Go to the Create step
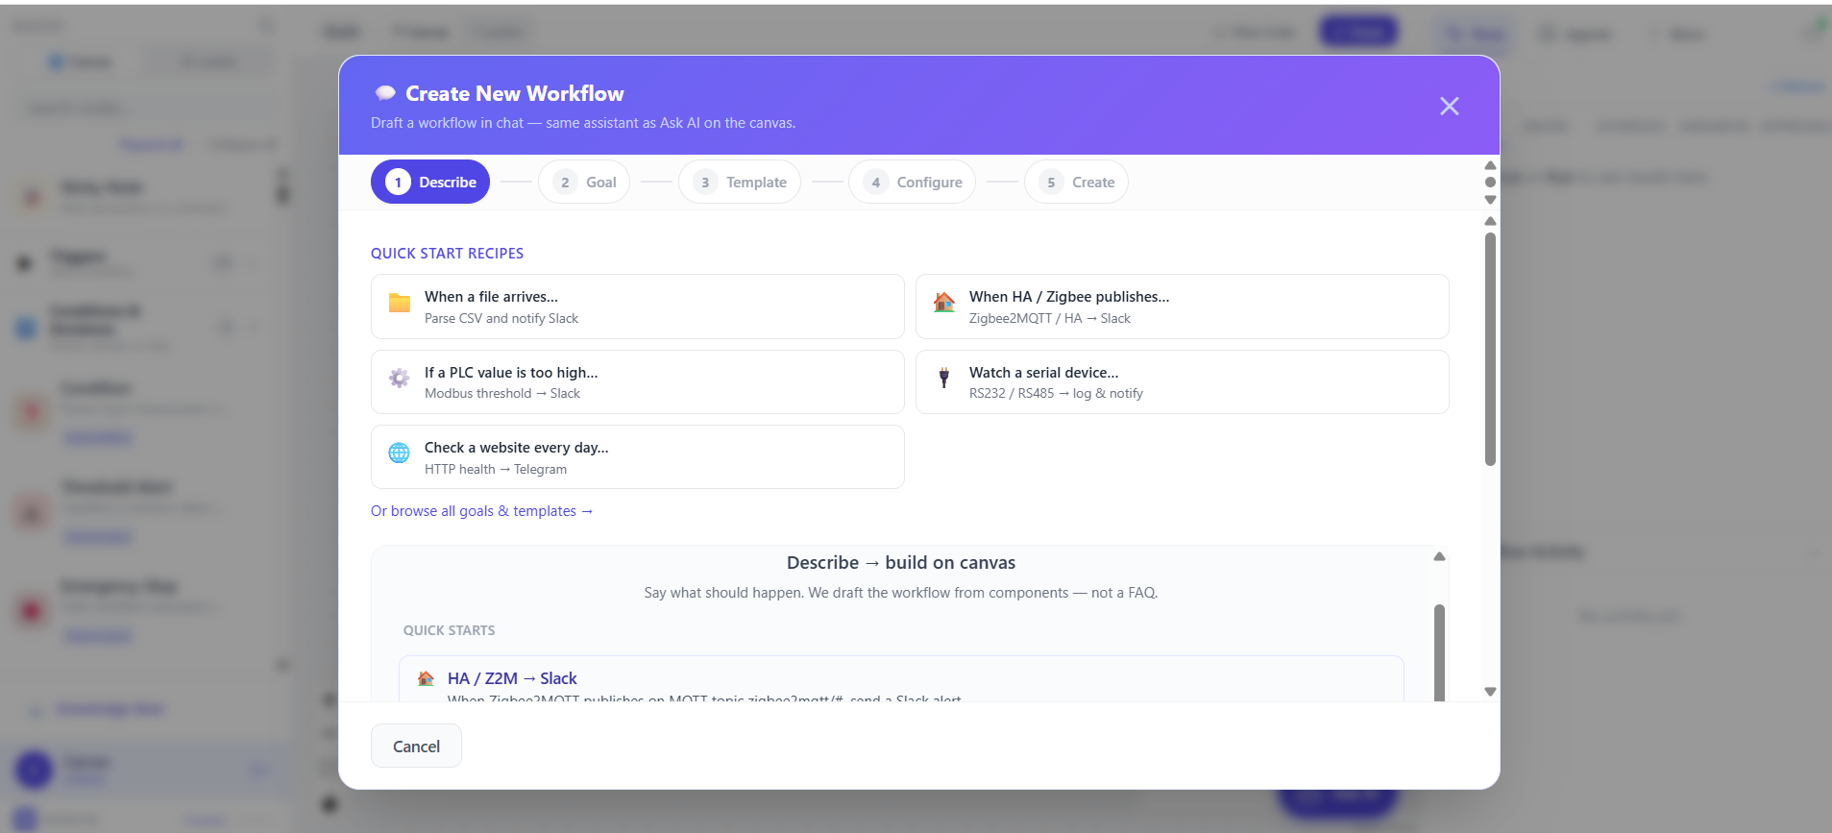The height and width of the screenshot is (833, 1832). [1076, 182]
